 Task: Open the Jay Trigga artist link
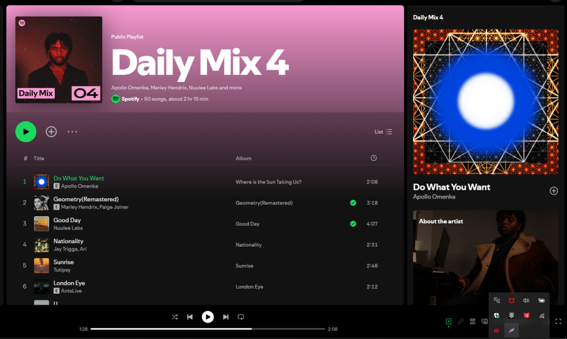65,249
